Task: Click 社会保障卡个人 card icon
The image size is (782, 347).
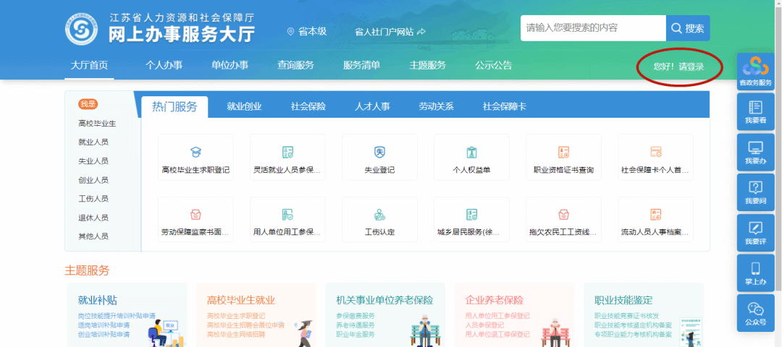Action: click(656, 152)
